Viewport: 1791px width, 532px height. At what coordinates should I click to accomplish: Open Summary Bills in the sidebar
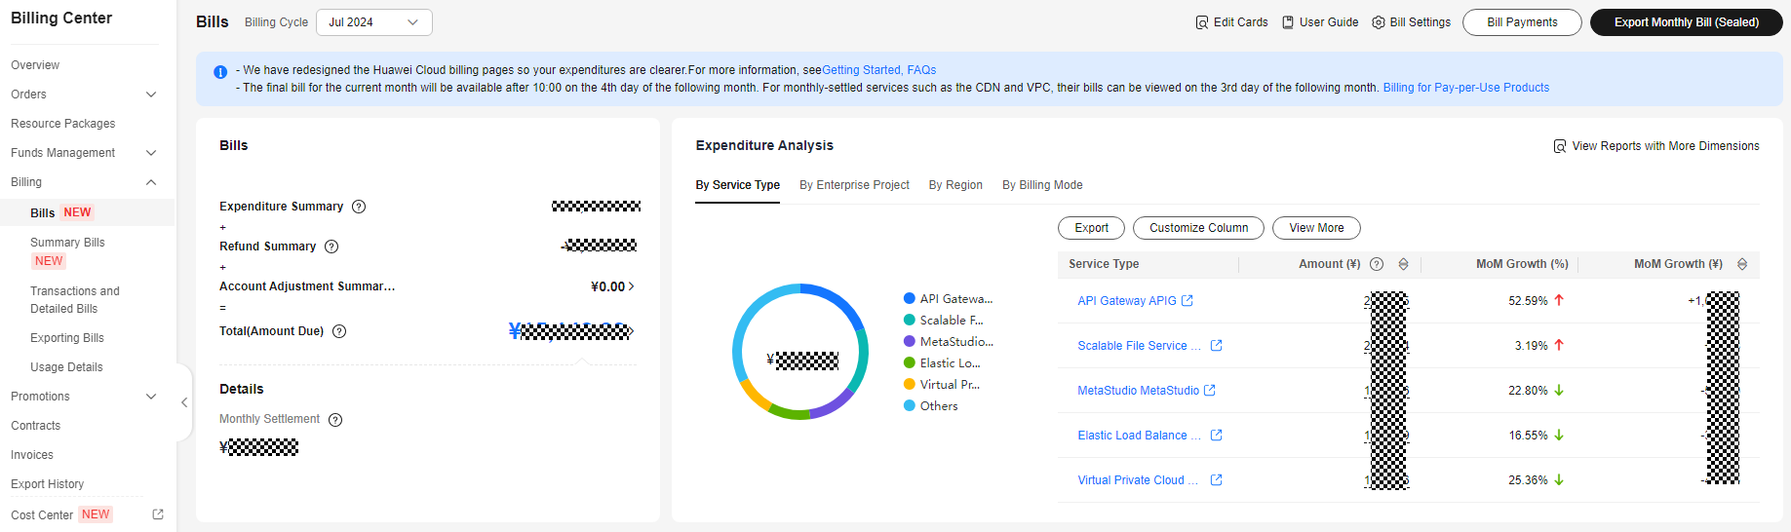tap(67, 243)
